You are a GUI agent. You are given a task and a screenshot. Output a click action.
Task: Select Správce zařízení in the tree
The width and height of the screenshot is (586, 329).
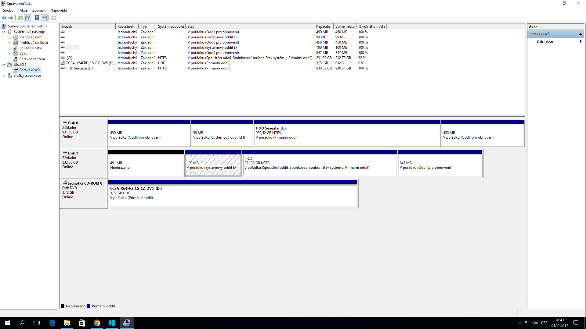(x=32, y=59)
